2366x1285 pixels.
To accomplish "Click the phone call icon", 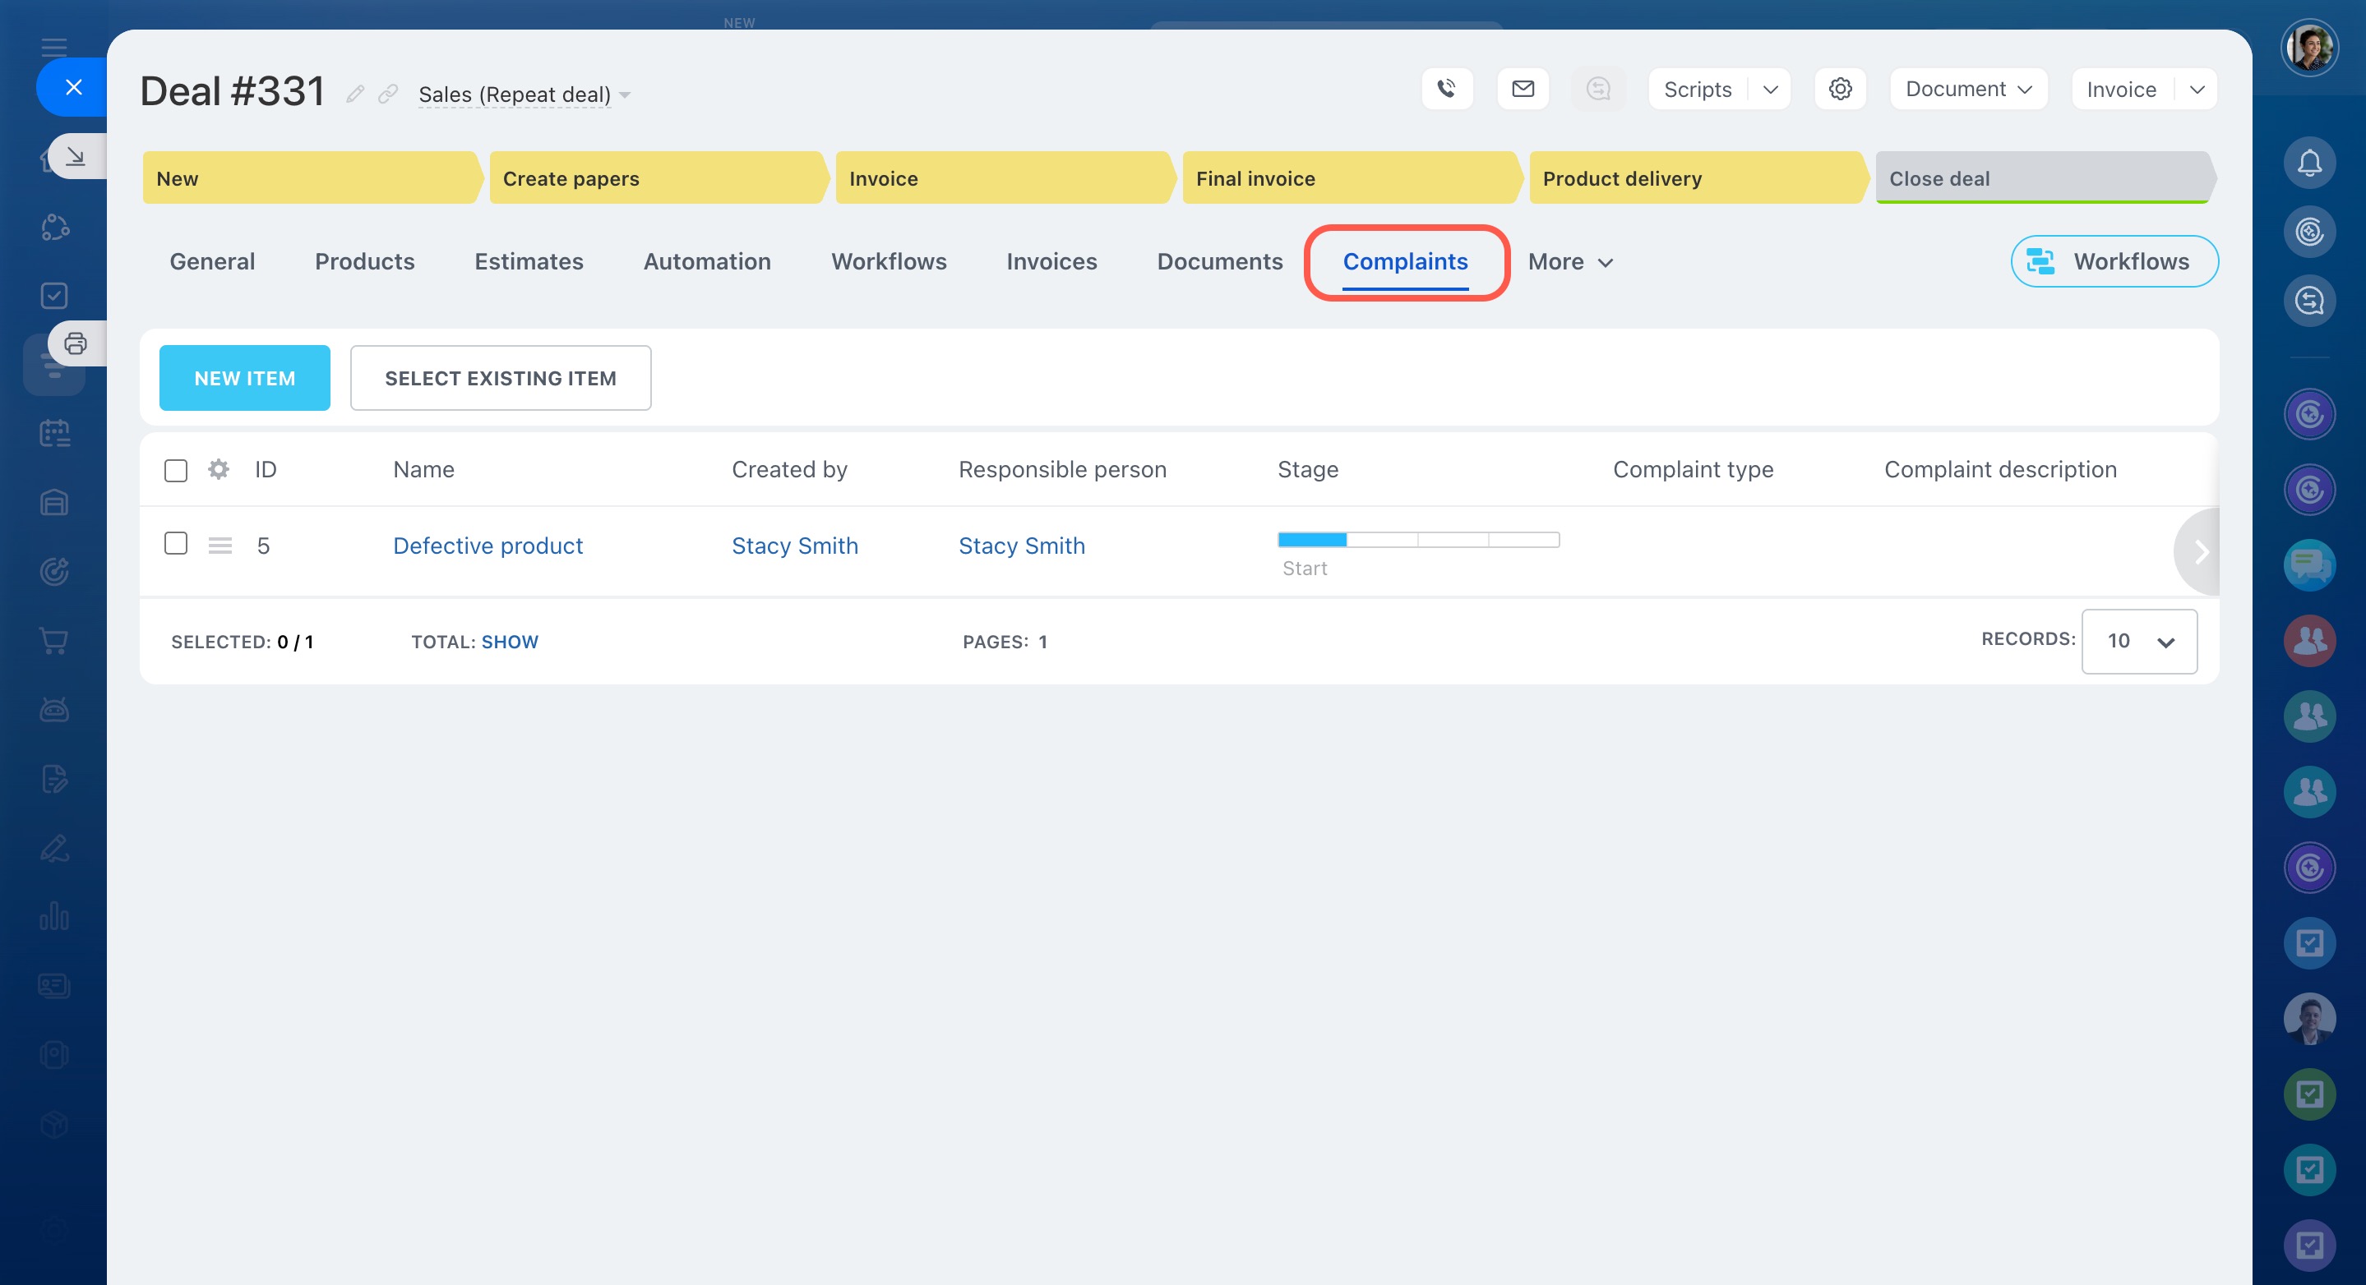I will 1447,89.
